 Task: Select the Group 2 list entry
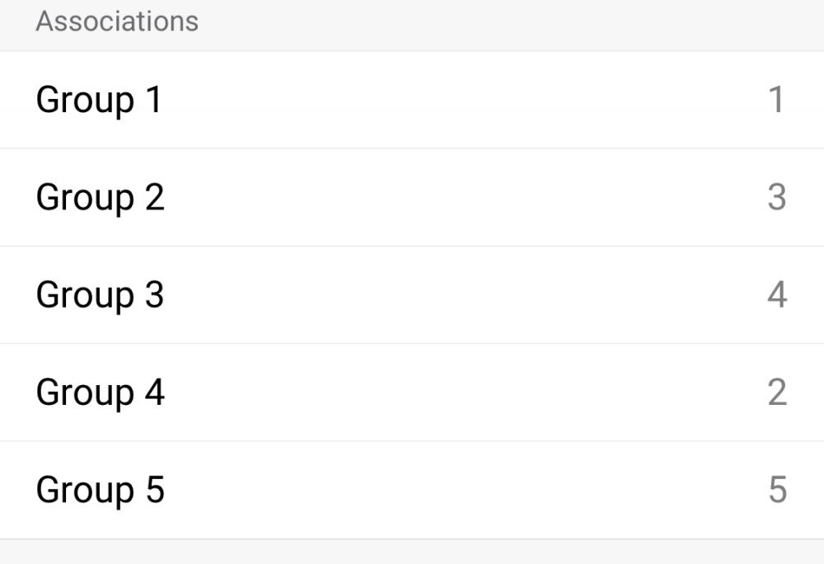(100, 198)
